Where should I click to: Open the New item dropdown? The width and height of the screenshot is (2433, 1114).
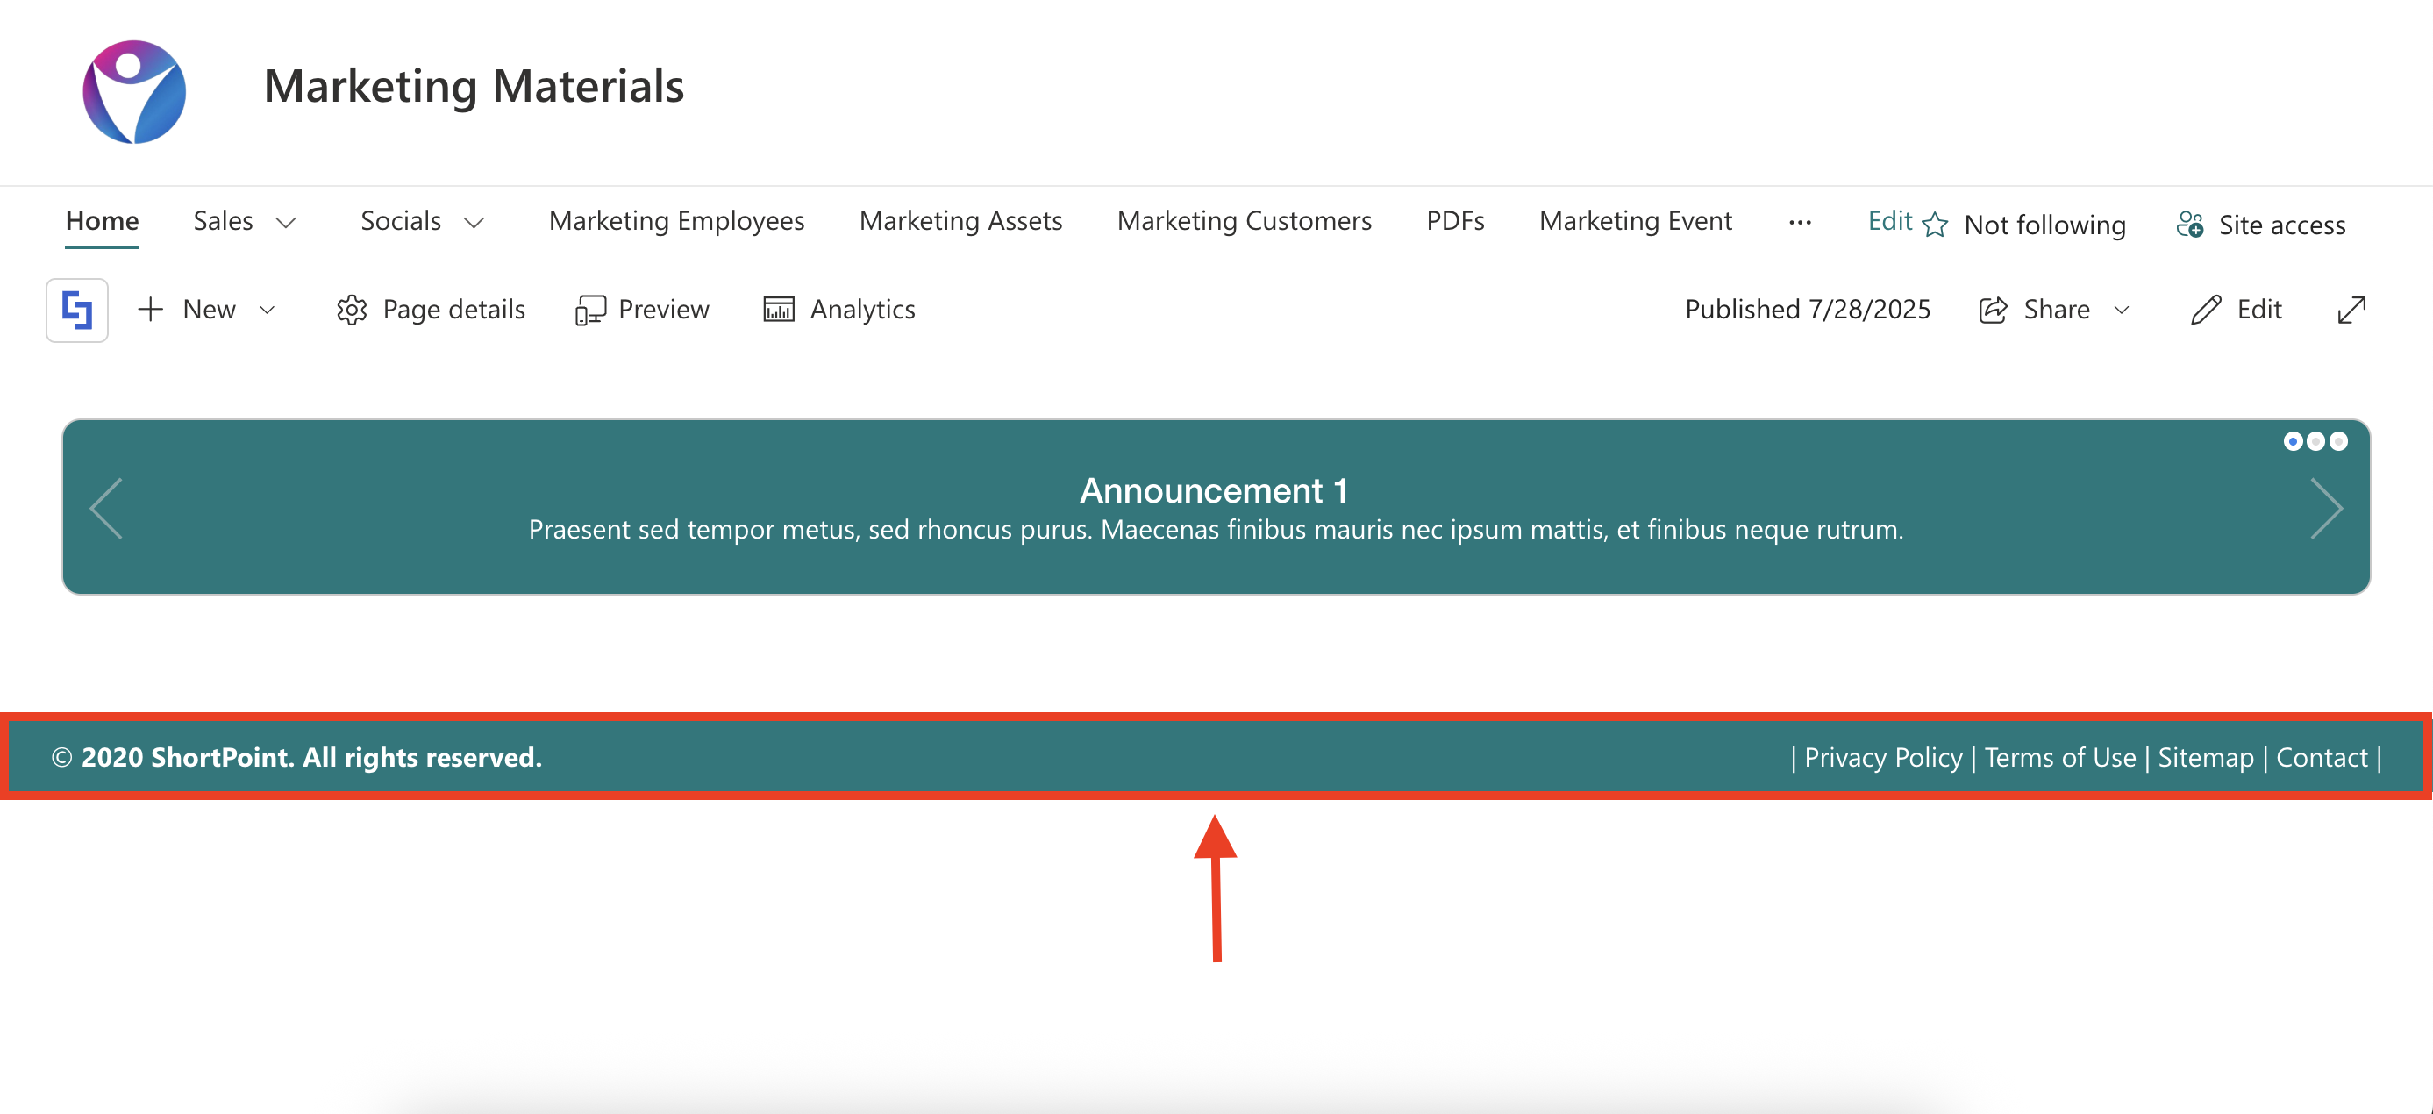pyautogui.click(x=268, y=310)
